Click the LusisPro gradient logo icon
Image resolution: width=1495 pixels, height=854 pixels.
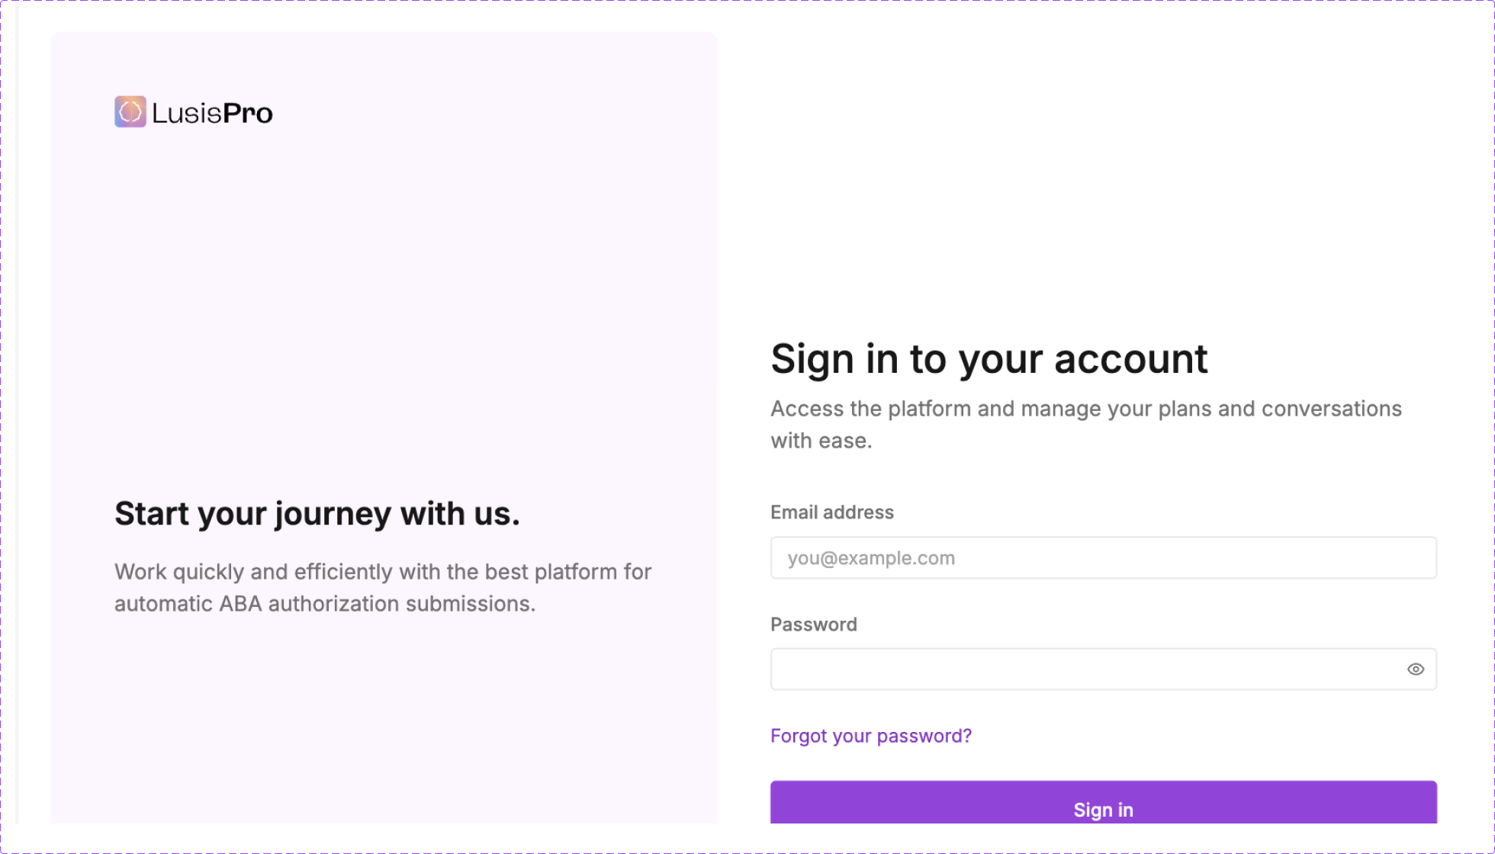(130, 112)
